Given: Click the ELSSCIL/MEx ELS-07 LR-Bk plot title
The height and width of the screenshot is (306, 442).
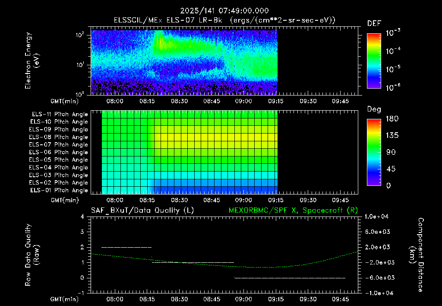Looking at the screenshot, I should pos(224,20).
